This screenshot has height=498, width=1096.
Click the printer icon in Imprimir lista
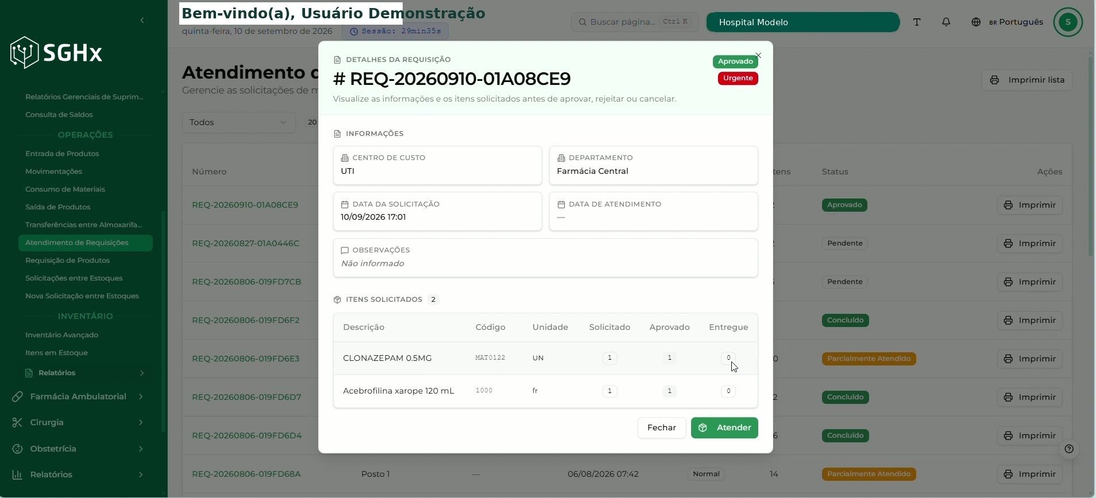994,80
